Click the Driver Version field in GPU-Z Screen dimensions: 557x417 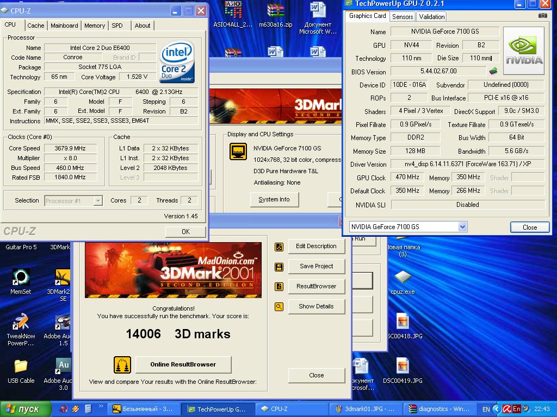467,164
